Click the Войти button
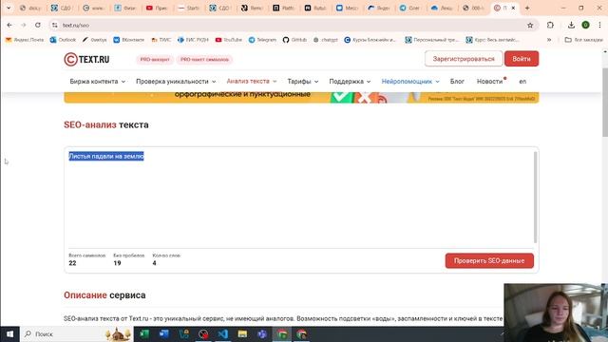The image size is (608, 342). click(x=522, y=59)
